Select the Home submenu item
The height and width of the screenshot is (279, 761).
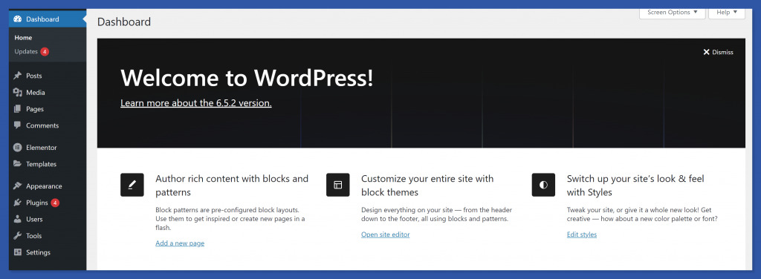coord(23,38)
